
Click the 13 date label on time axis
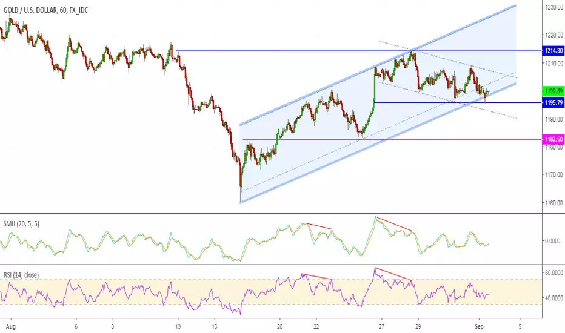pyautogui.click(x=178, y=326)
